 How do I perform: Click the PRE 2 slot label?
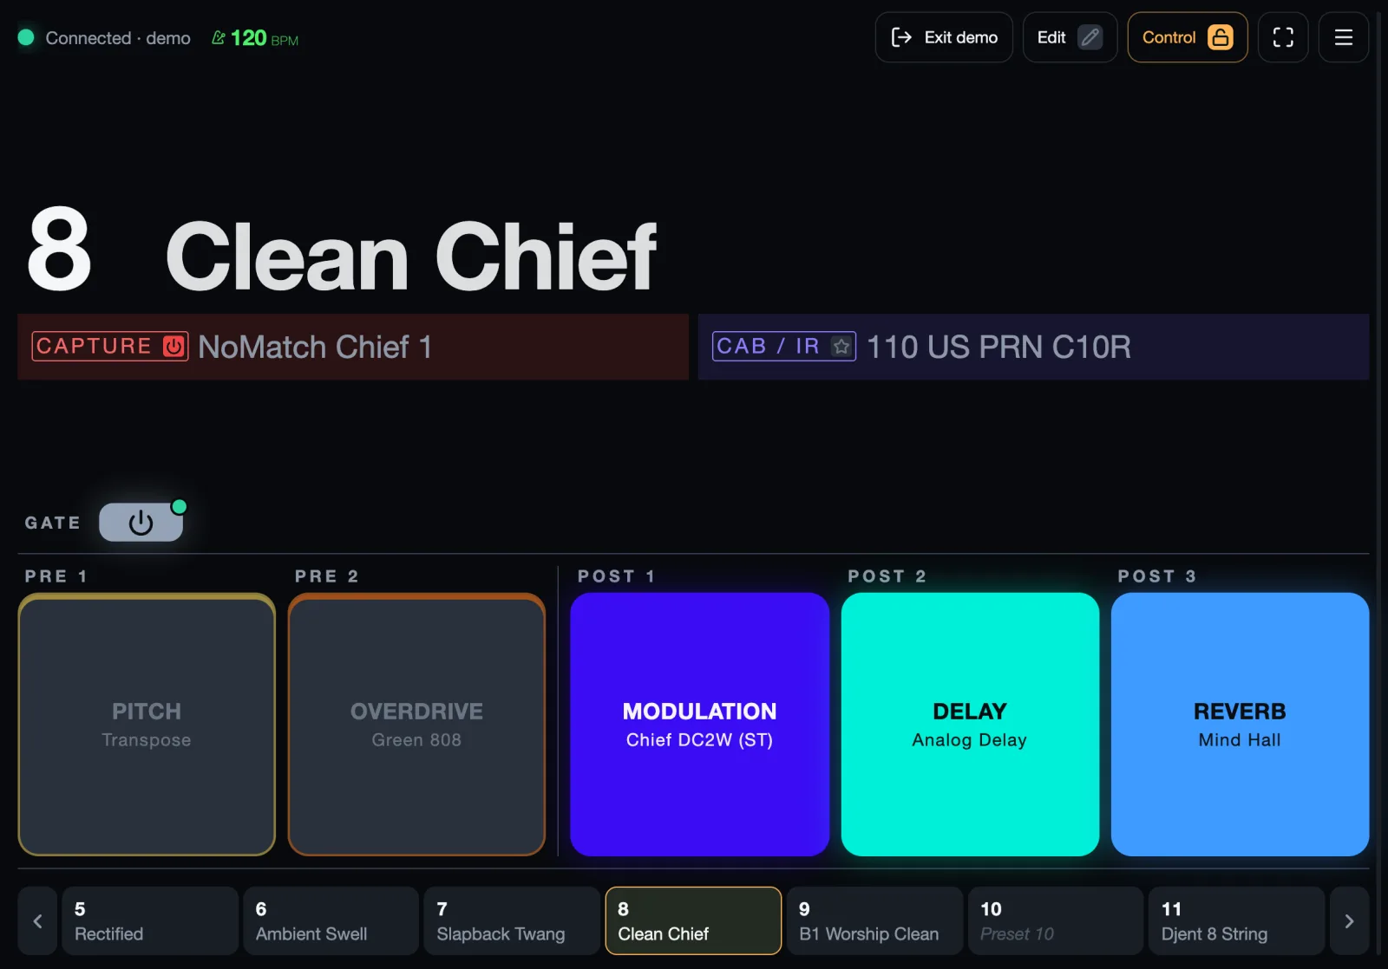coord(327,576)
